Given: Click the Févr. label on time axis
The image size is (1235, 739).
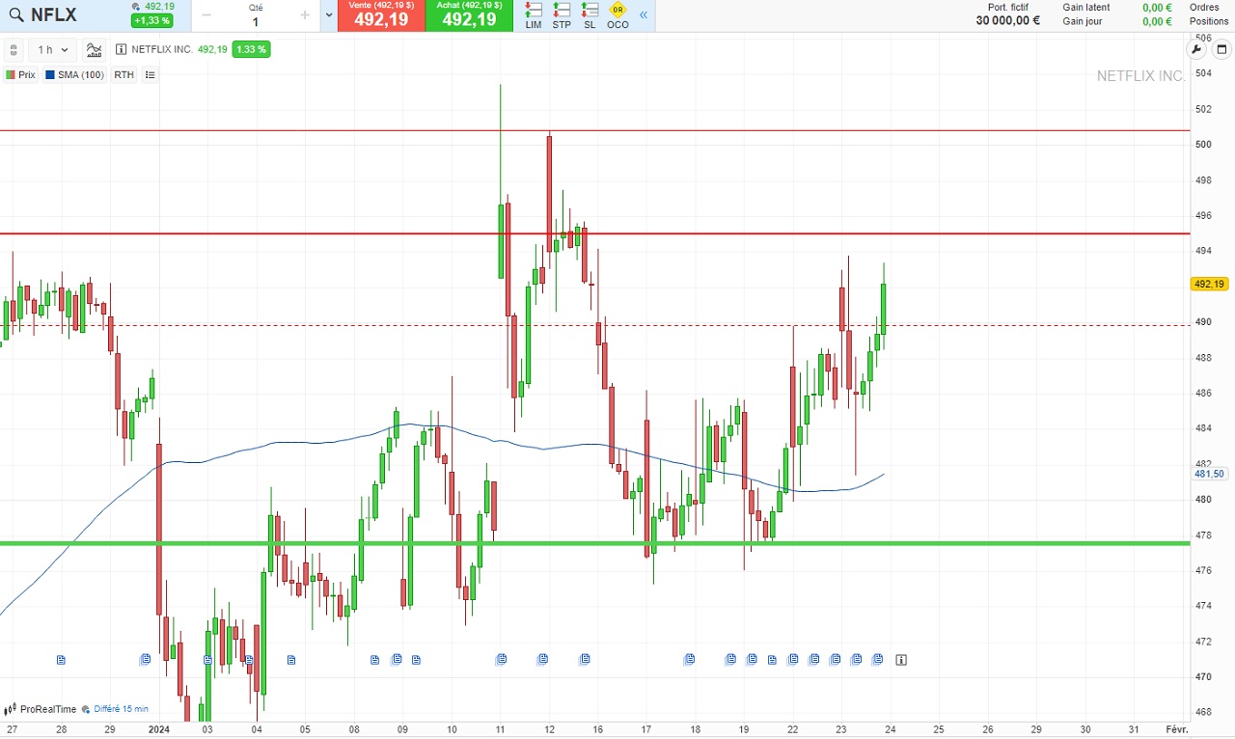Looking at the screenshot, I should [1176, 729].
